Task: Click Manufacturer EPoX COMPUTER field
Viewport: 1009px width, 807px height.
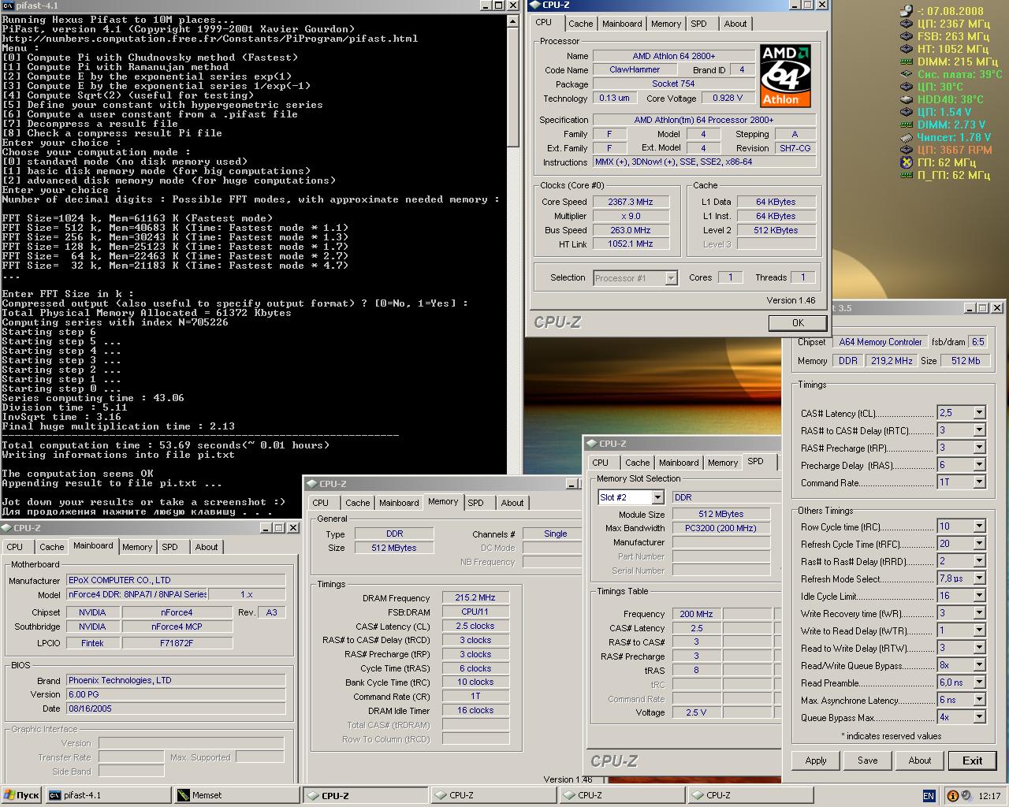Action: [177, 580]
